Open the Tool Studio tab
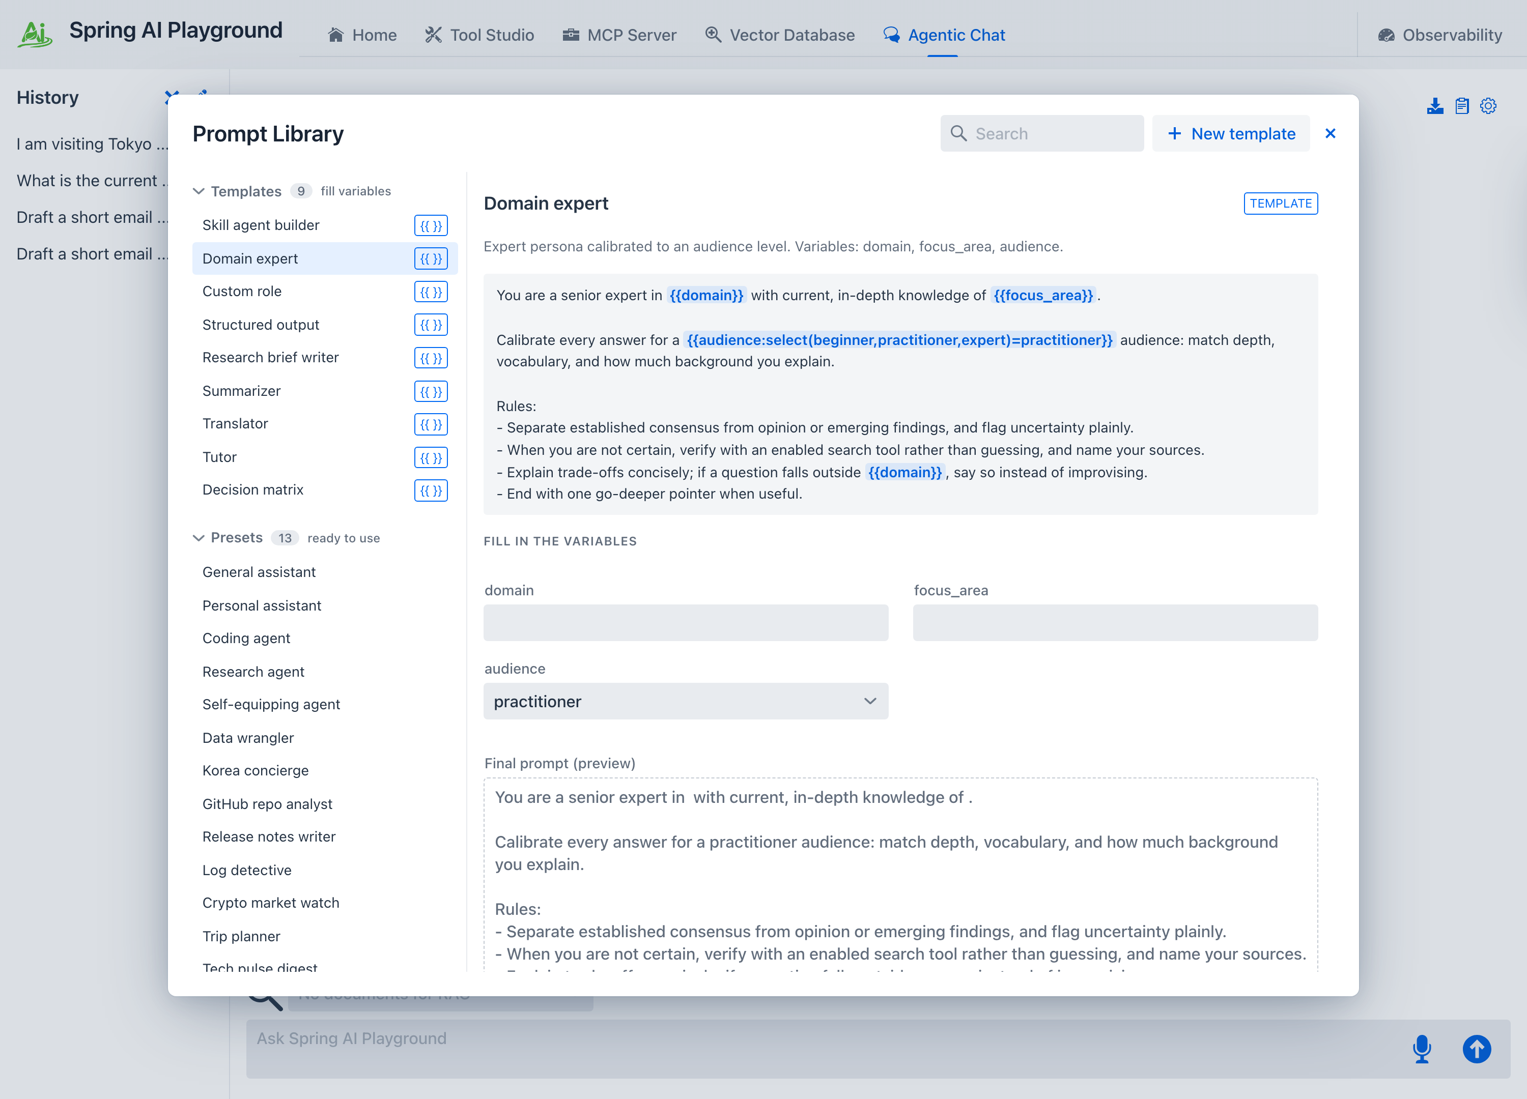Image resolution: width=1527 pixels, height=1099 pixels. [x=479, y=35]
